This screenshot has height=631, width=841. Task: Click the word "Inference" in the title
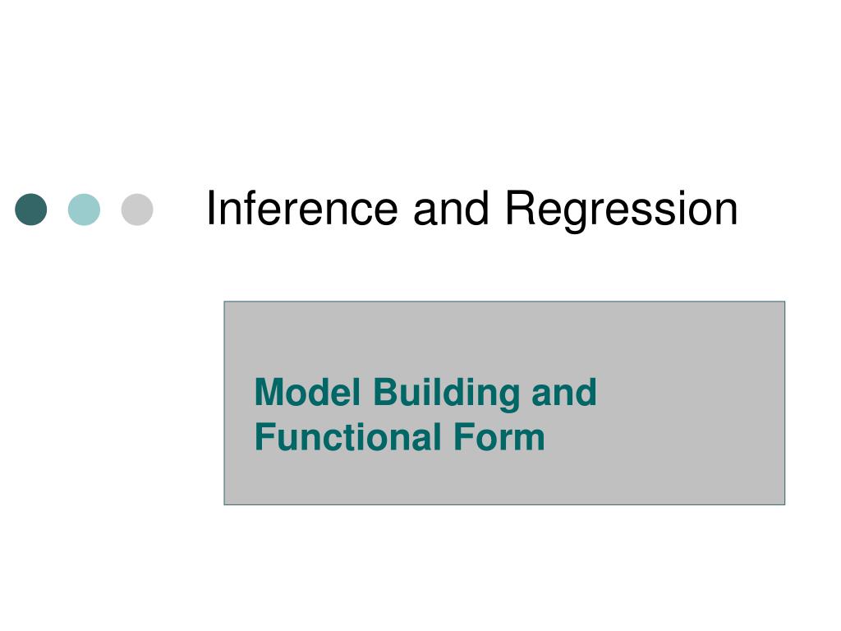click(302, 208)
